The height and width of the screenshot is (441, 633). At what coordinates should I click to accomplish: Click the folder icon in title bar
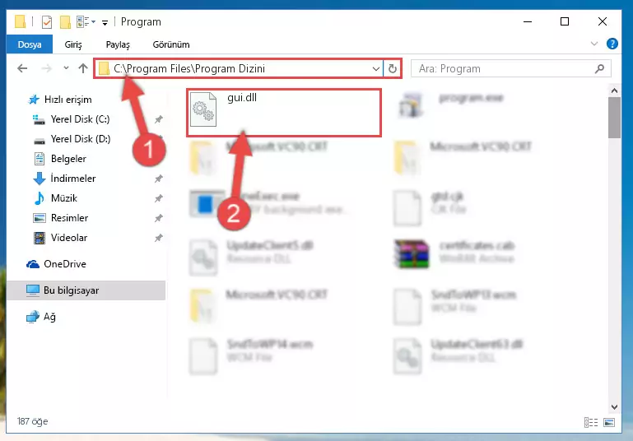tap(21, 21)
